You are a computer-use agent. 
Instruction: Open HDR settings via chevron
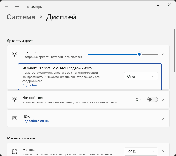point(163,118)
